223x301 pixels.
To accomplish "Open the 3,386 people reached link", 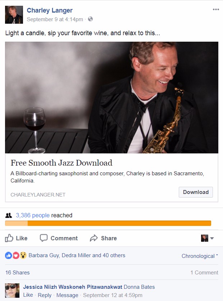I will (x=33, y=215).
